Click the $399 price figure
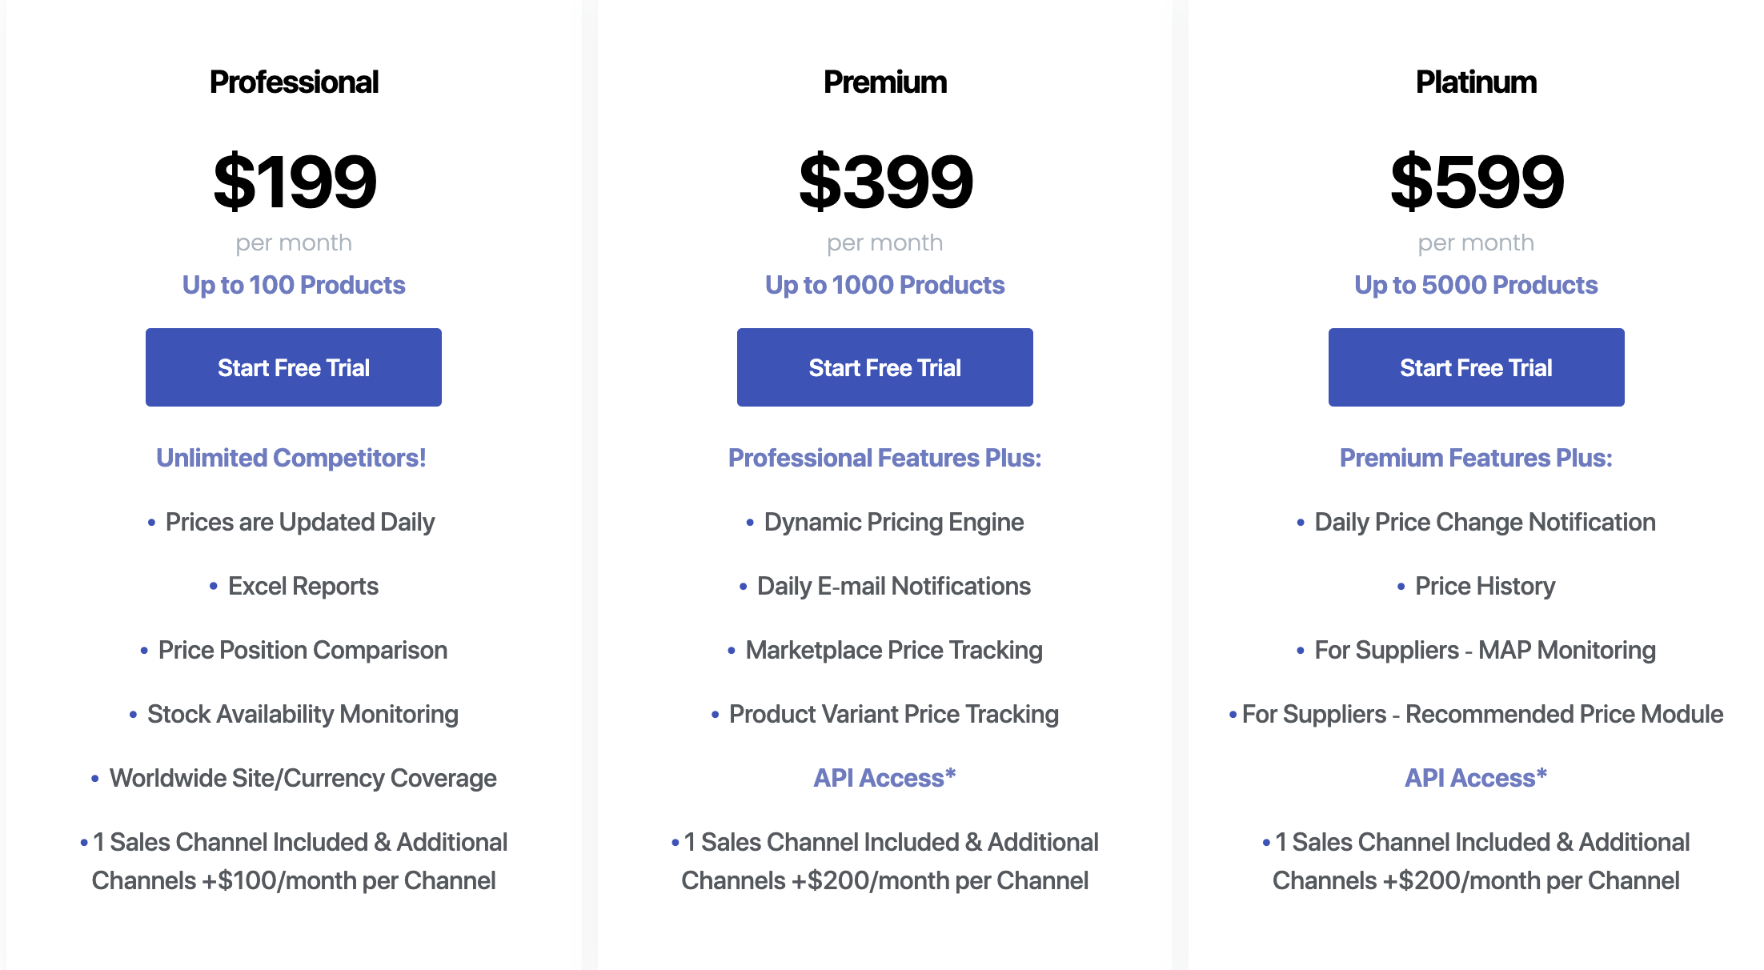This screenshot has height=970, width=1764. (x=886, y=182)
